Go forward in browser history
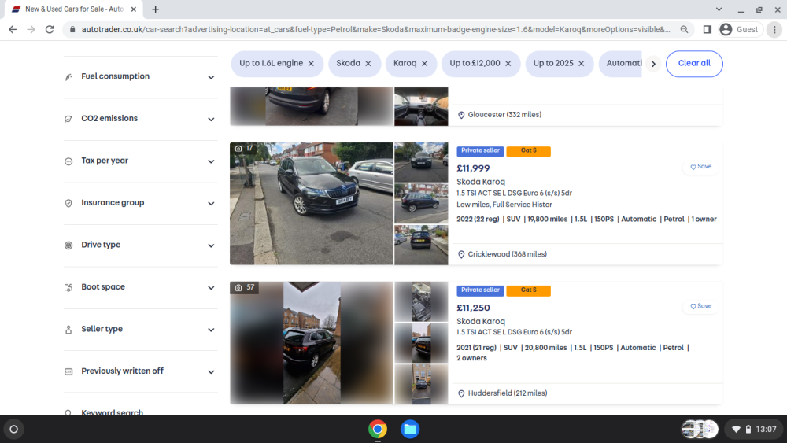This screenshot has width=787, height=443. 31,30
